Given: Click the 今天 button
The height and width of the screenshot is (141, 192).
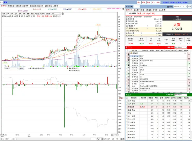Looking at the screenshot, I should (190, 6).
